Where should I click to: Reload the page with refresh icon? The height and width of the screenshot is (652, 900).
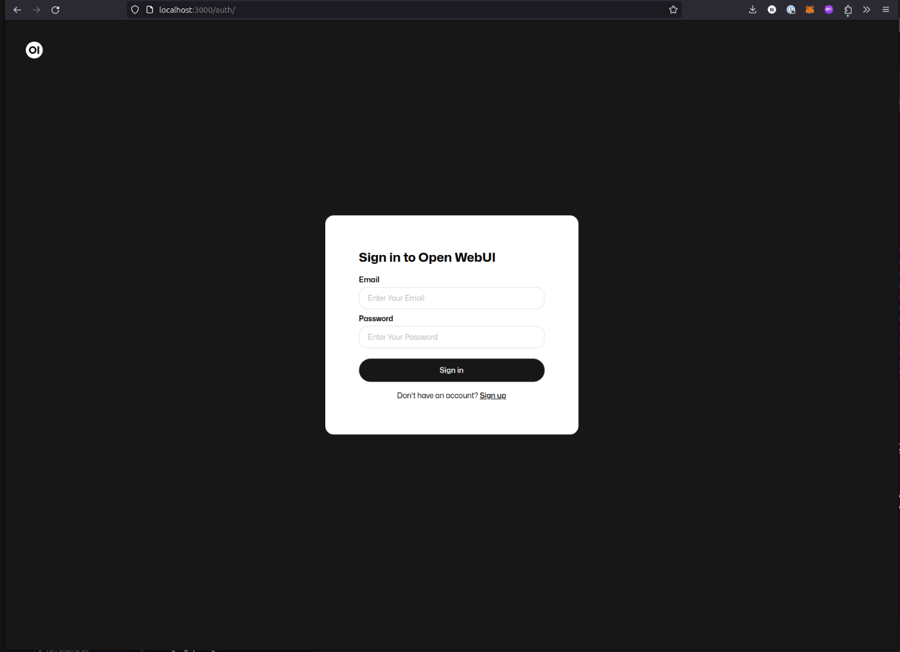pos(55,10)
